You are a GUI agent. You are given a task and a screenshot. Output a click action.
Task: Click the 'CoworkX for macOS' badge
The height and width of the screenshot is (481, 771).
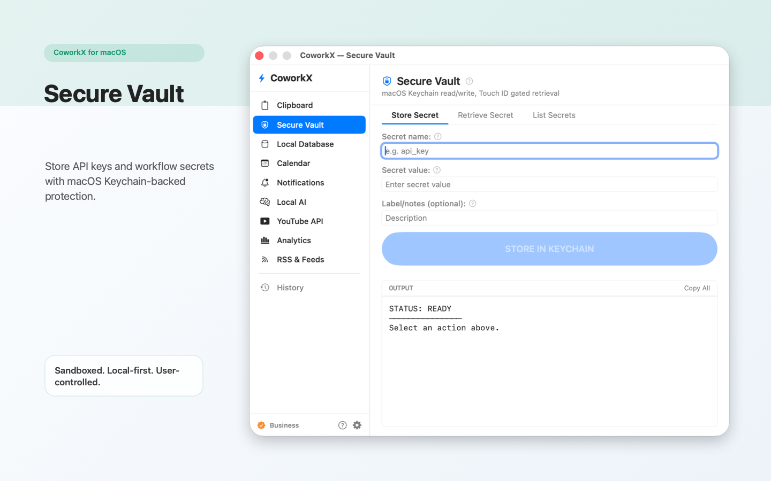[x=124, y=52]
